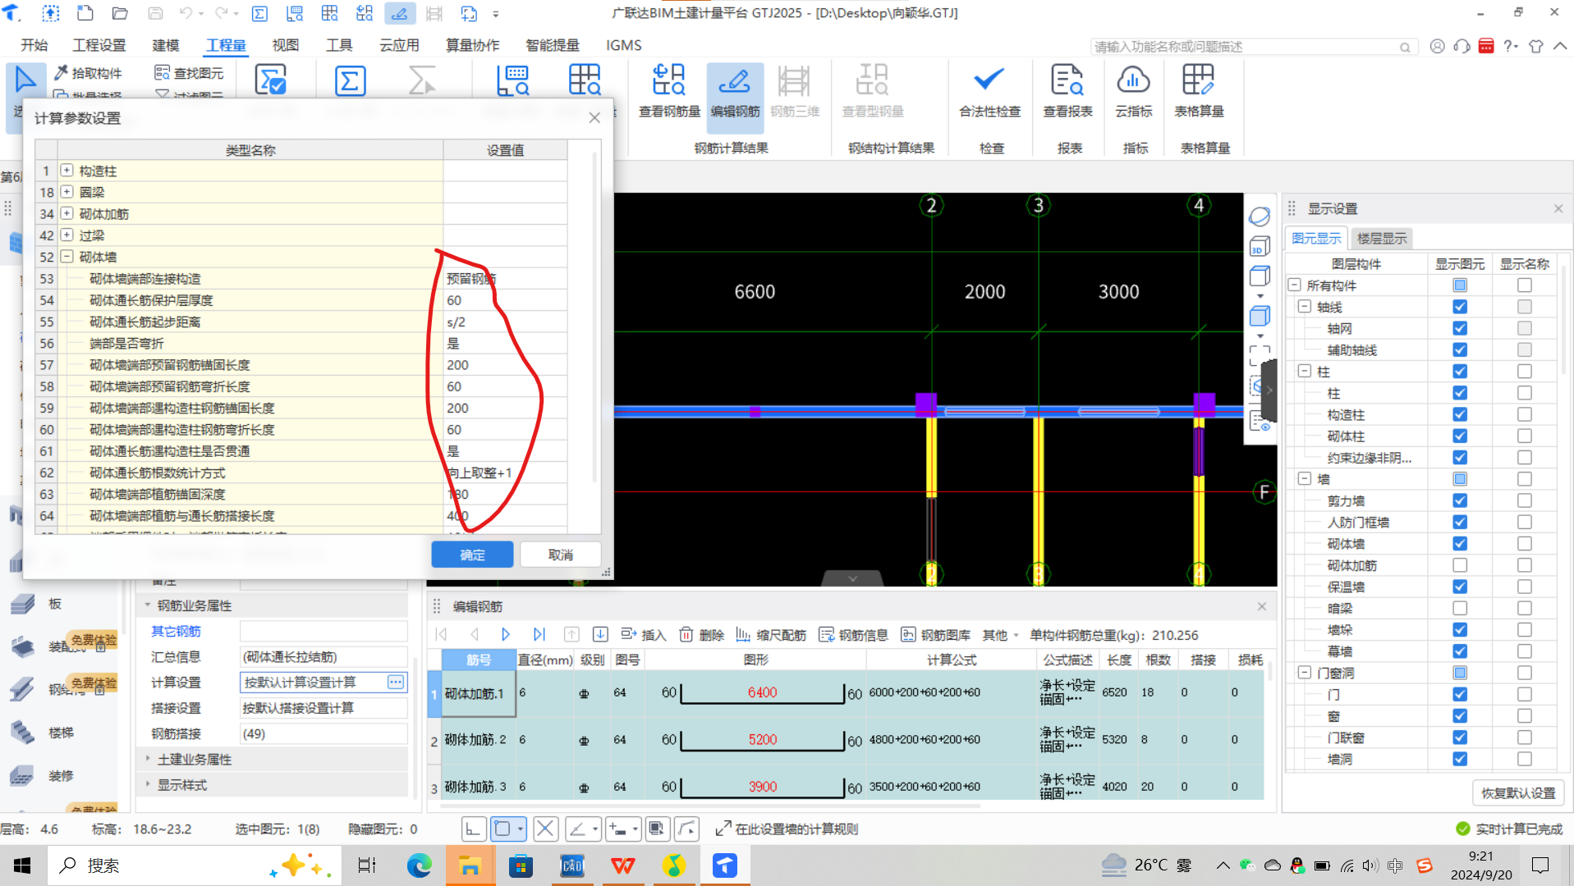Click 取消 in the dialog

point(561,555)
